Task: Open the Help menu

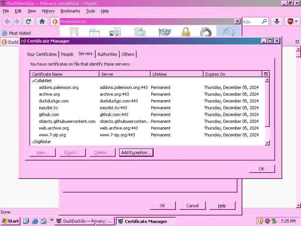Action: click(105, 11)
